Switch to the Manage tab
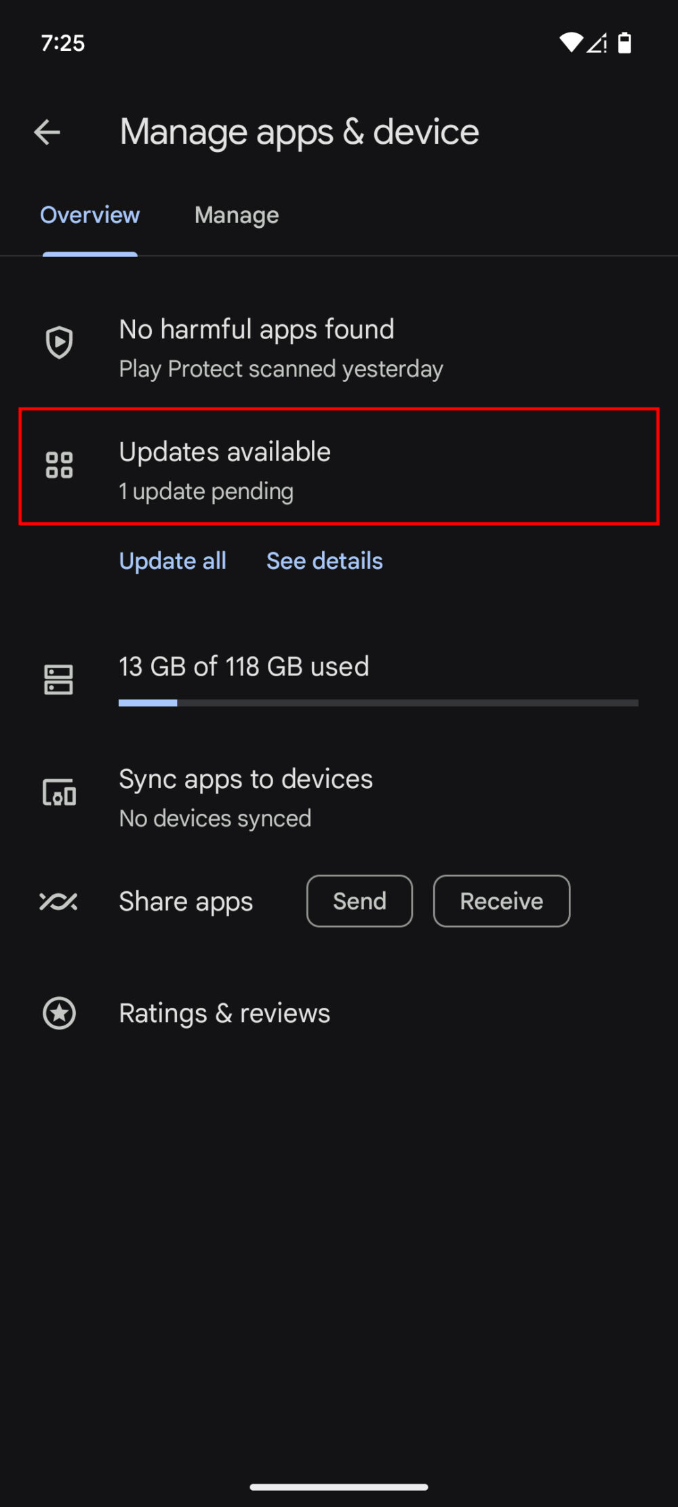 (236, 215)
